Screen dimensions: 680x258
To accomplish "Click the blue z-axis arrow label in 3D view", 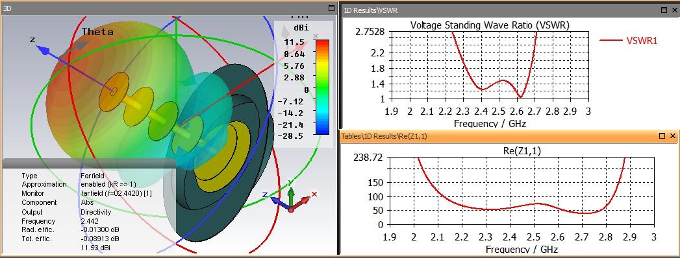I will [32, 40].
